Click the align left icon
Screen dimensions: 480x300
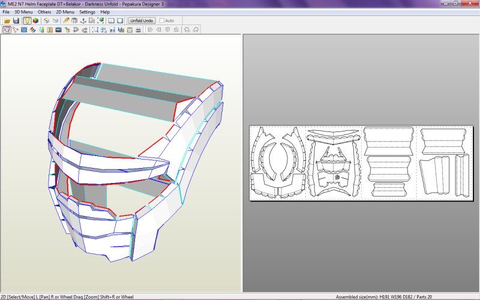150,29
